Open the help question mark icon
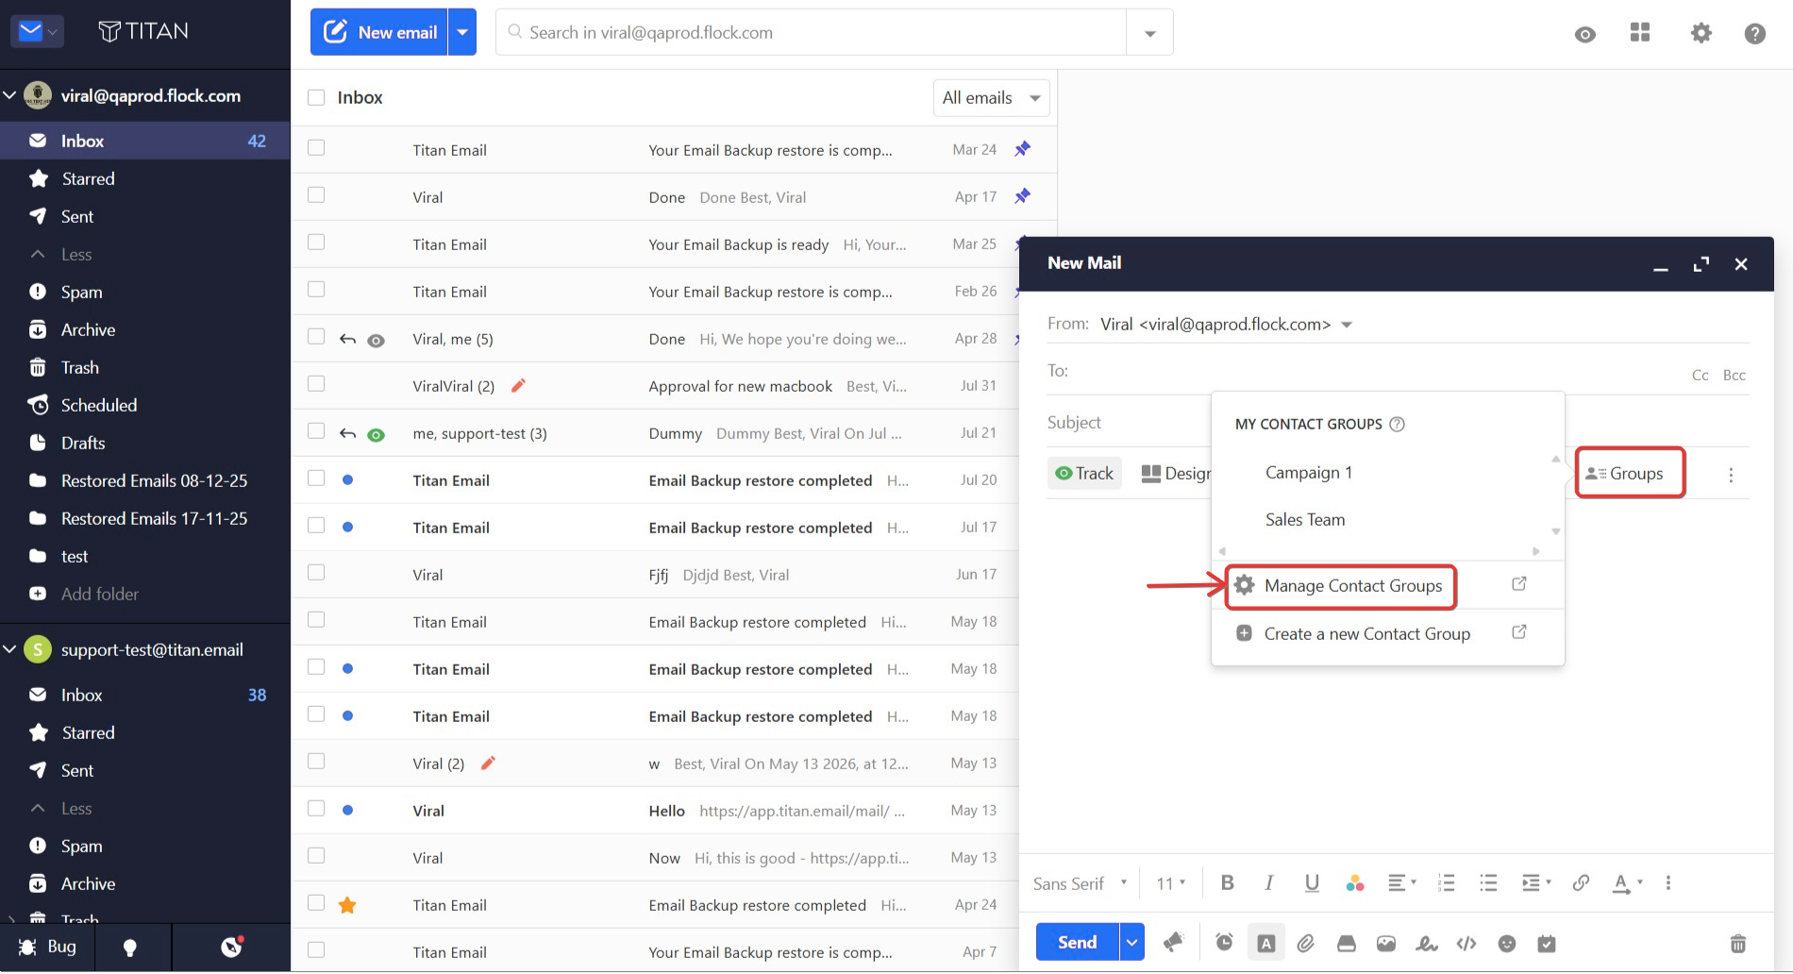1793x974 pixels. point(1754,33)
